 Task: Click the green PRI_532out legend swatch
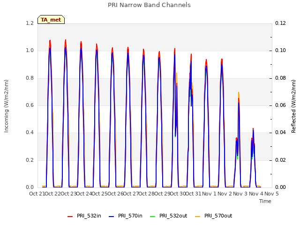point(153,217)
